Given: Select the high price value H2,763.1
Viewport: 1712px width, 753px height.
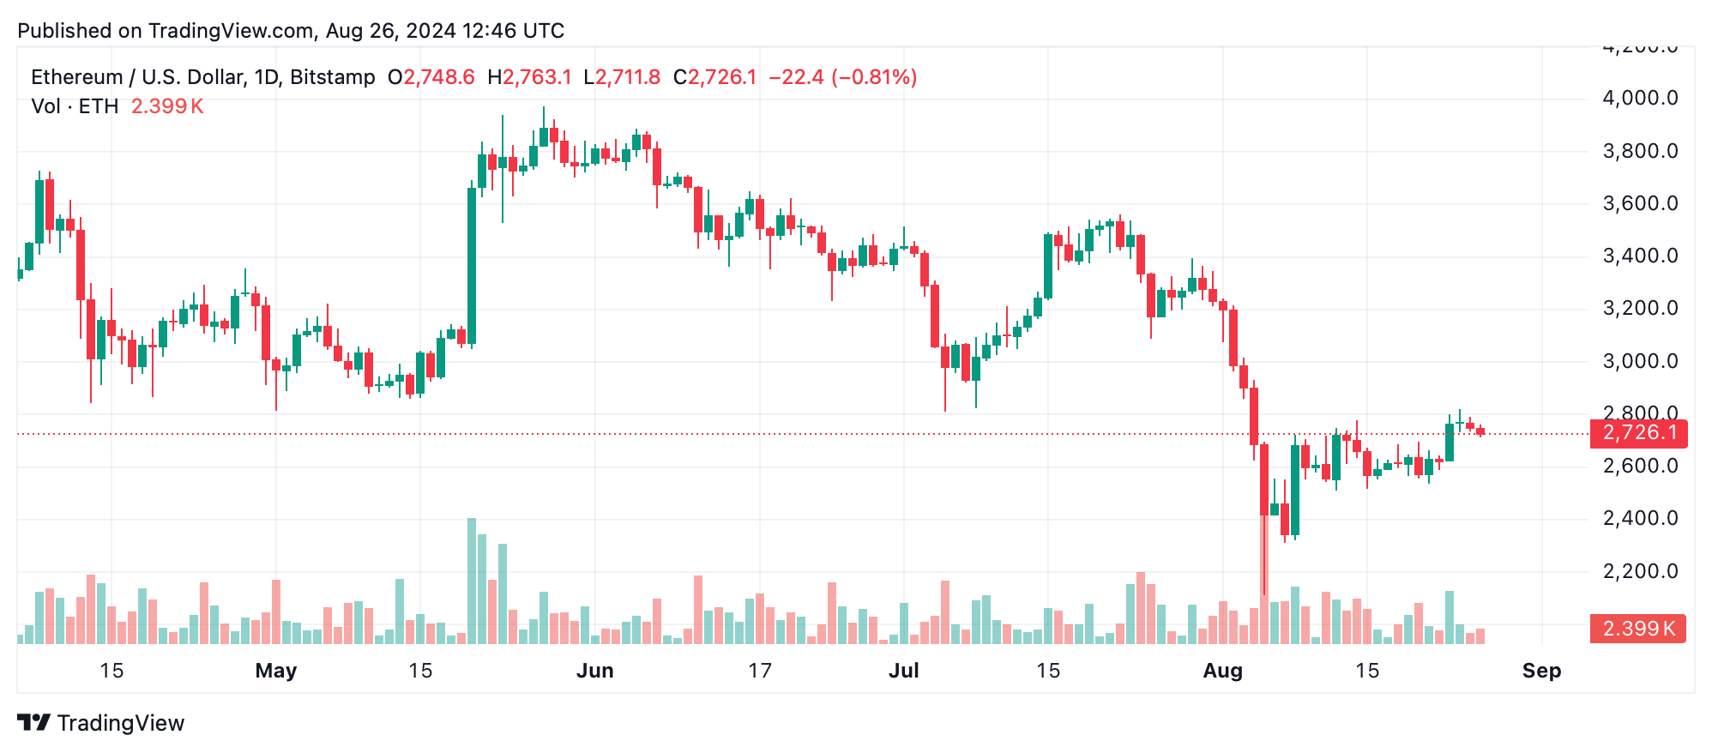Looking at the screenshot, I should coord(529,77).
